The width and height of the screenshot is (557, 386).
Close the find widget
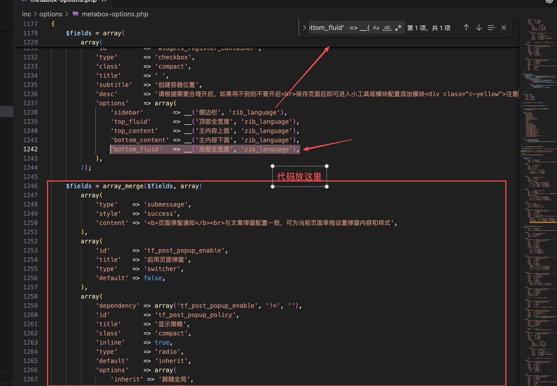[x=504, y=28]
